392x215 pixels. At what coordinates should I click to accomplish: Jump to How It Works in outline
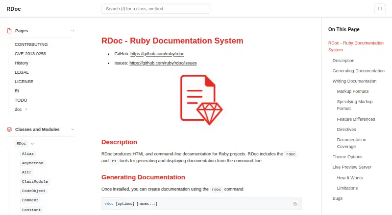(350, 178)
